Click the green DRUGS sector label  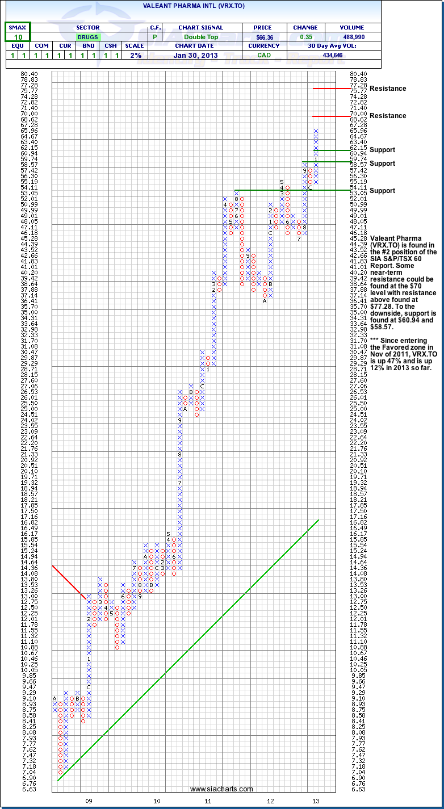87,36
